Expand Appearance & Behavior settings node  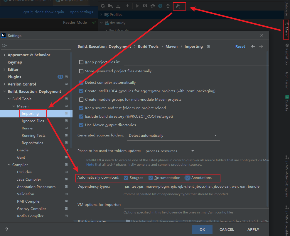click(x=4, y=55)
